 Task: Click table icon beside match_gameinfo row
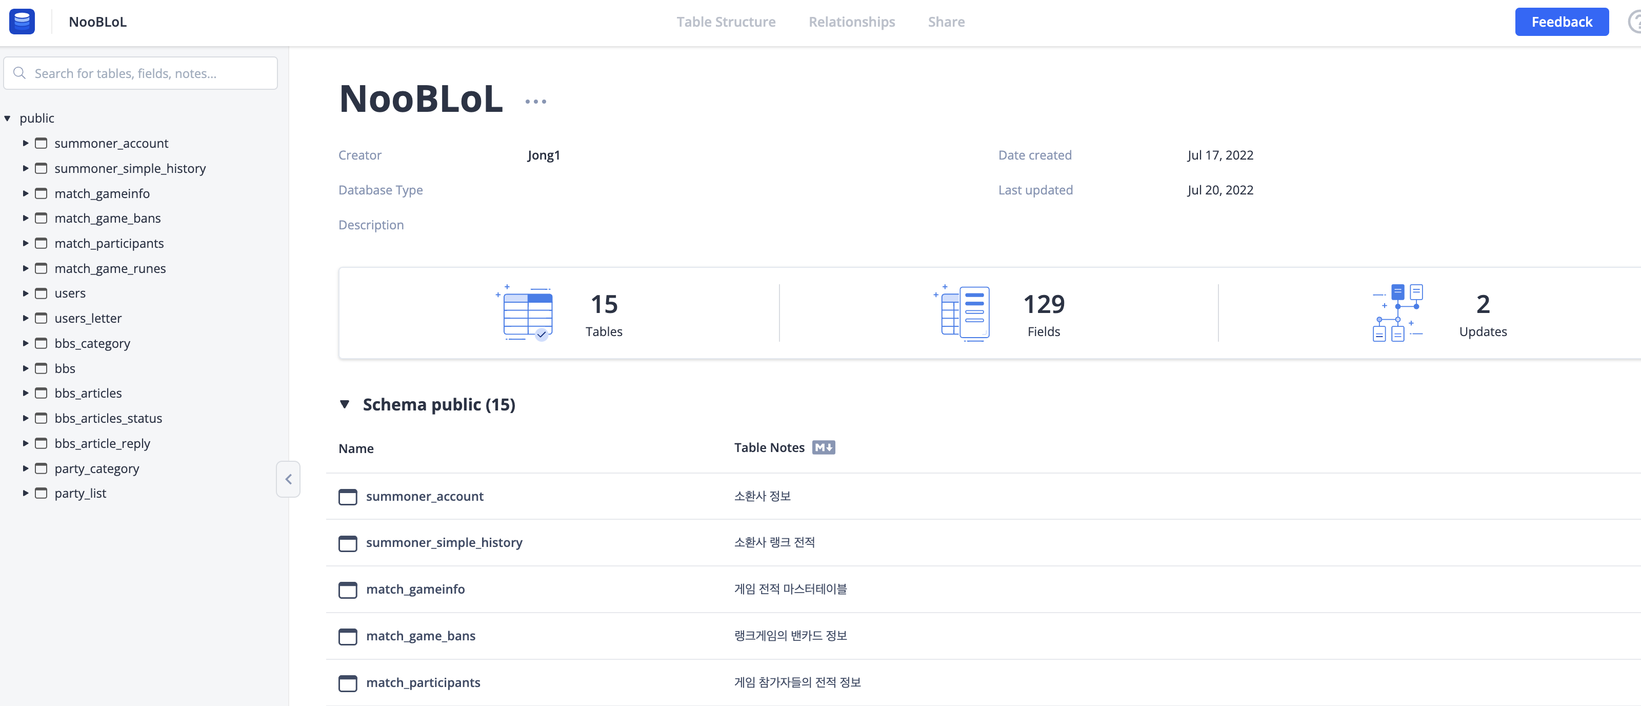click(x=348, y=590)
